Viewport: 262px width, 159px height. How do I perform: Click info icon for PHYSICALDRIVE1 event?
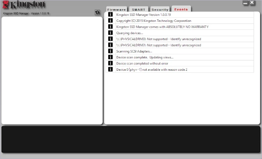click(x=110, y=45)
